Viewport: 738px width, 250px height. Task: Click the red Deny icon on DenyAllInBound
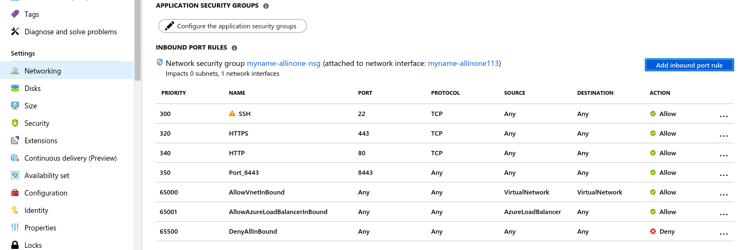(x=652, y=231)
